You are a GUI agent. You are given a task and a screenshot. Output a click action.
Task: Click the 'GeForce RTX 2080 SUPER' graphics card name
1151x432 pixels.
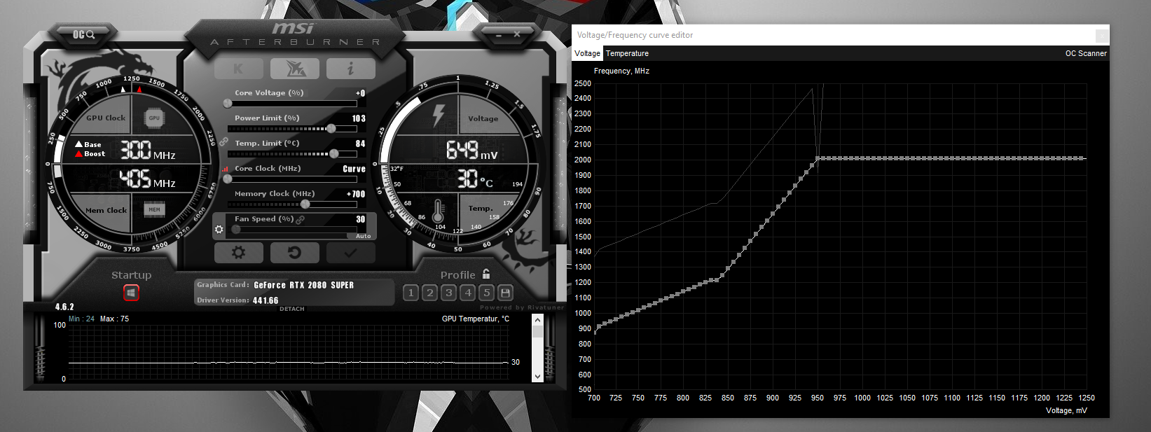(x=303, y=285)
